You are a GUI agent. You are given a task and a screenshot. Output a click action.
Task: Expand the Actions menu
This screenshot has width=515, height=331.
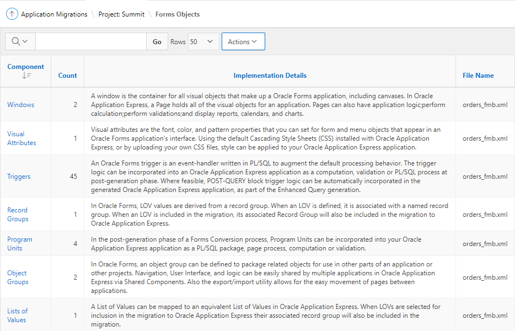tap(243, 41)
